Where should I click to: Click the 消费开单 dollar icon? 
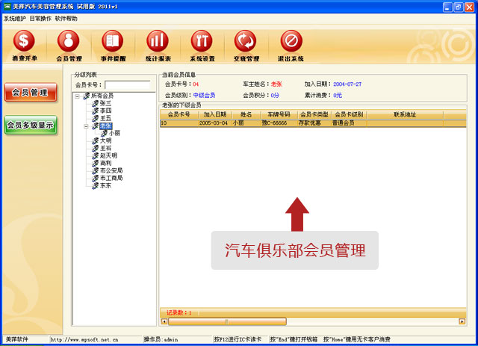(25, 40)
